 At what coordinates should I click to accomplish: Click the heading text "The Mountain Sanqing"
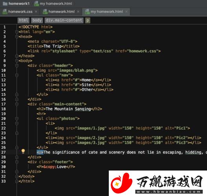[x=68, y=109]
